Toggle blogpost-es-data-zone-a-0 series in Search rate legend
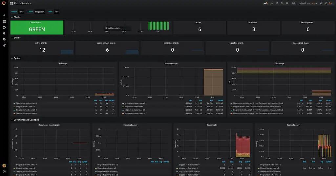Image resolution: width=336 pixels, height=176 pixels. 188,168
